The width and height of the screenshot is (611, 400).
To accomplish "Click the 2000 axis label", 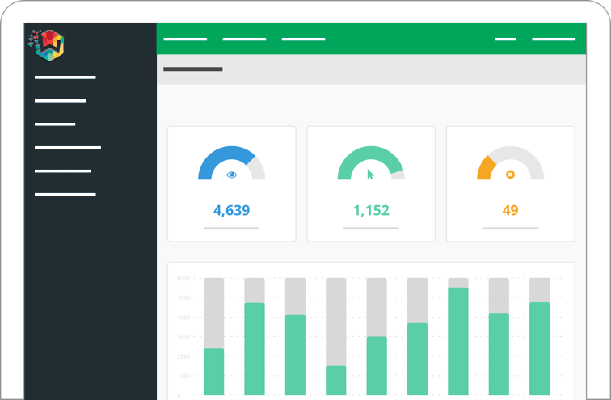I will pyautogui.click(x=183, y=356).
